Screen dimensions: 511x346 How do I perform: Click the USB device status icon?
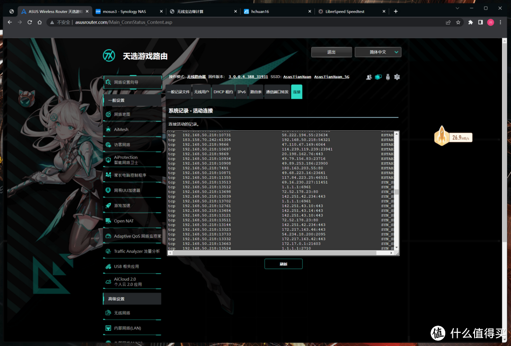388,77
